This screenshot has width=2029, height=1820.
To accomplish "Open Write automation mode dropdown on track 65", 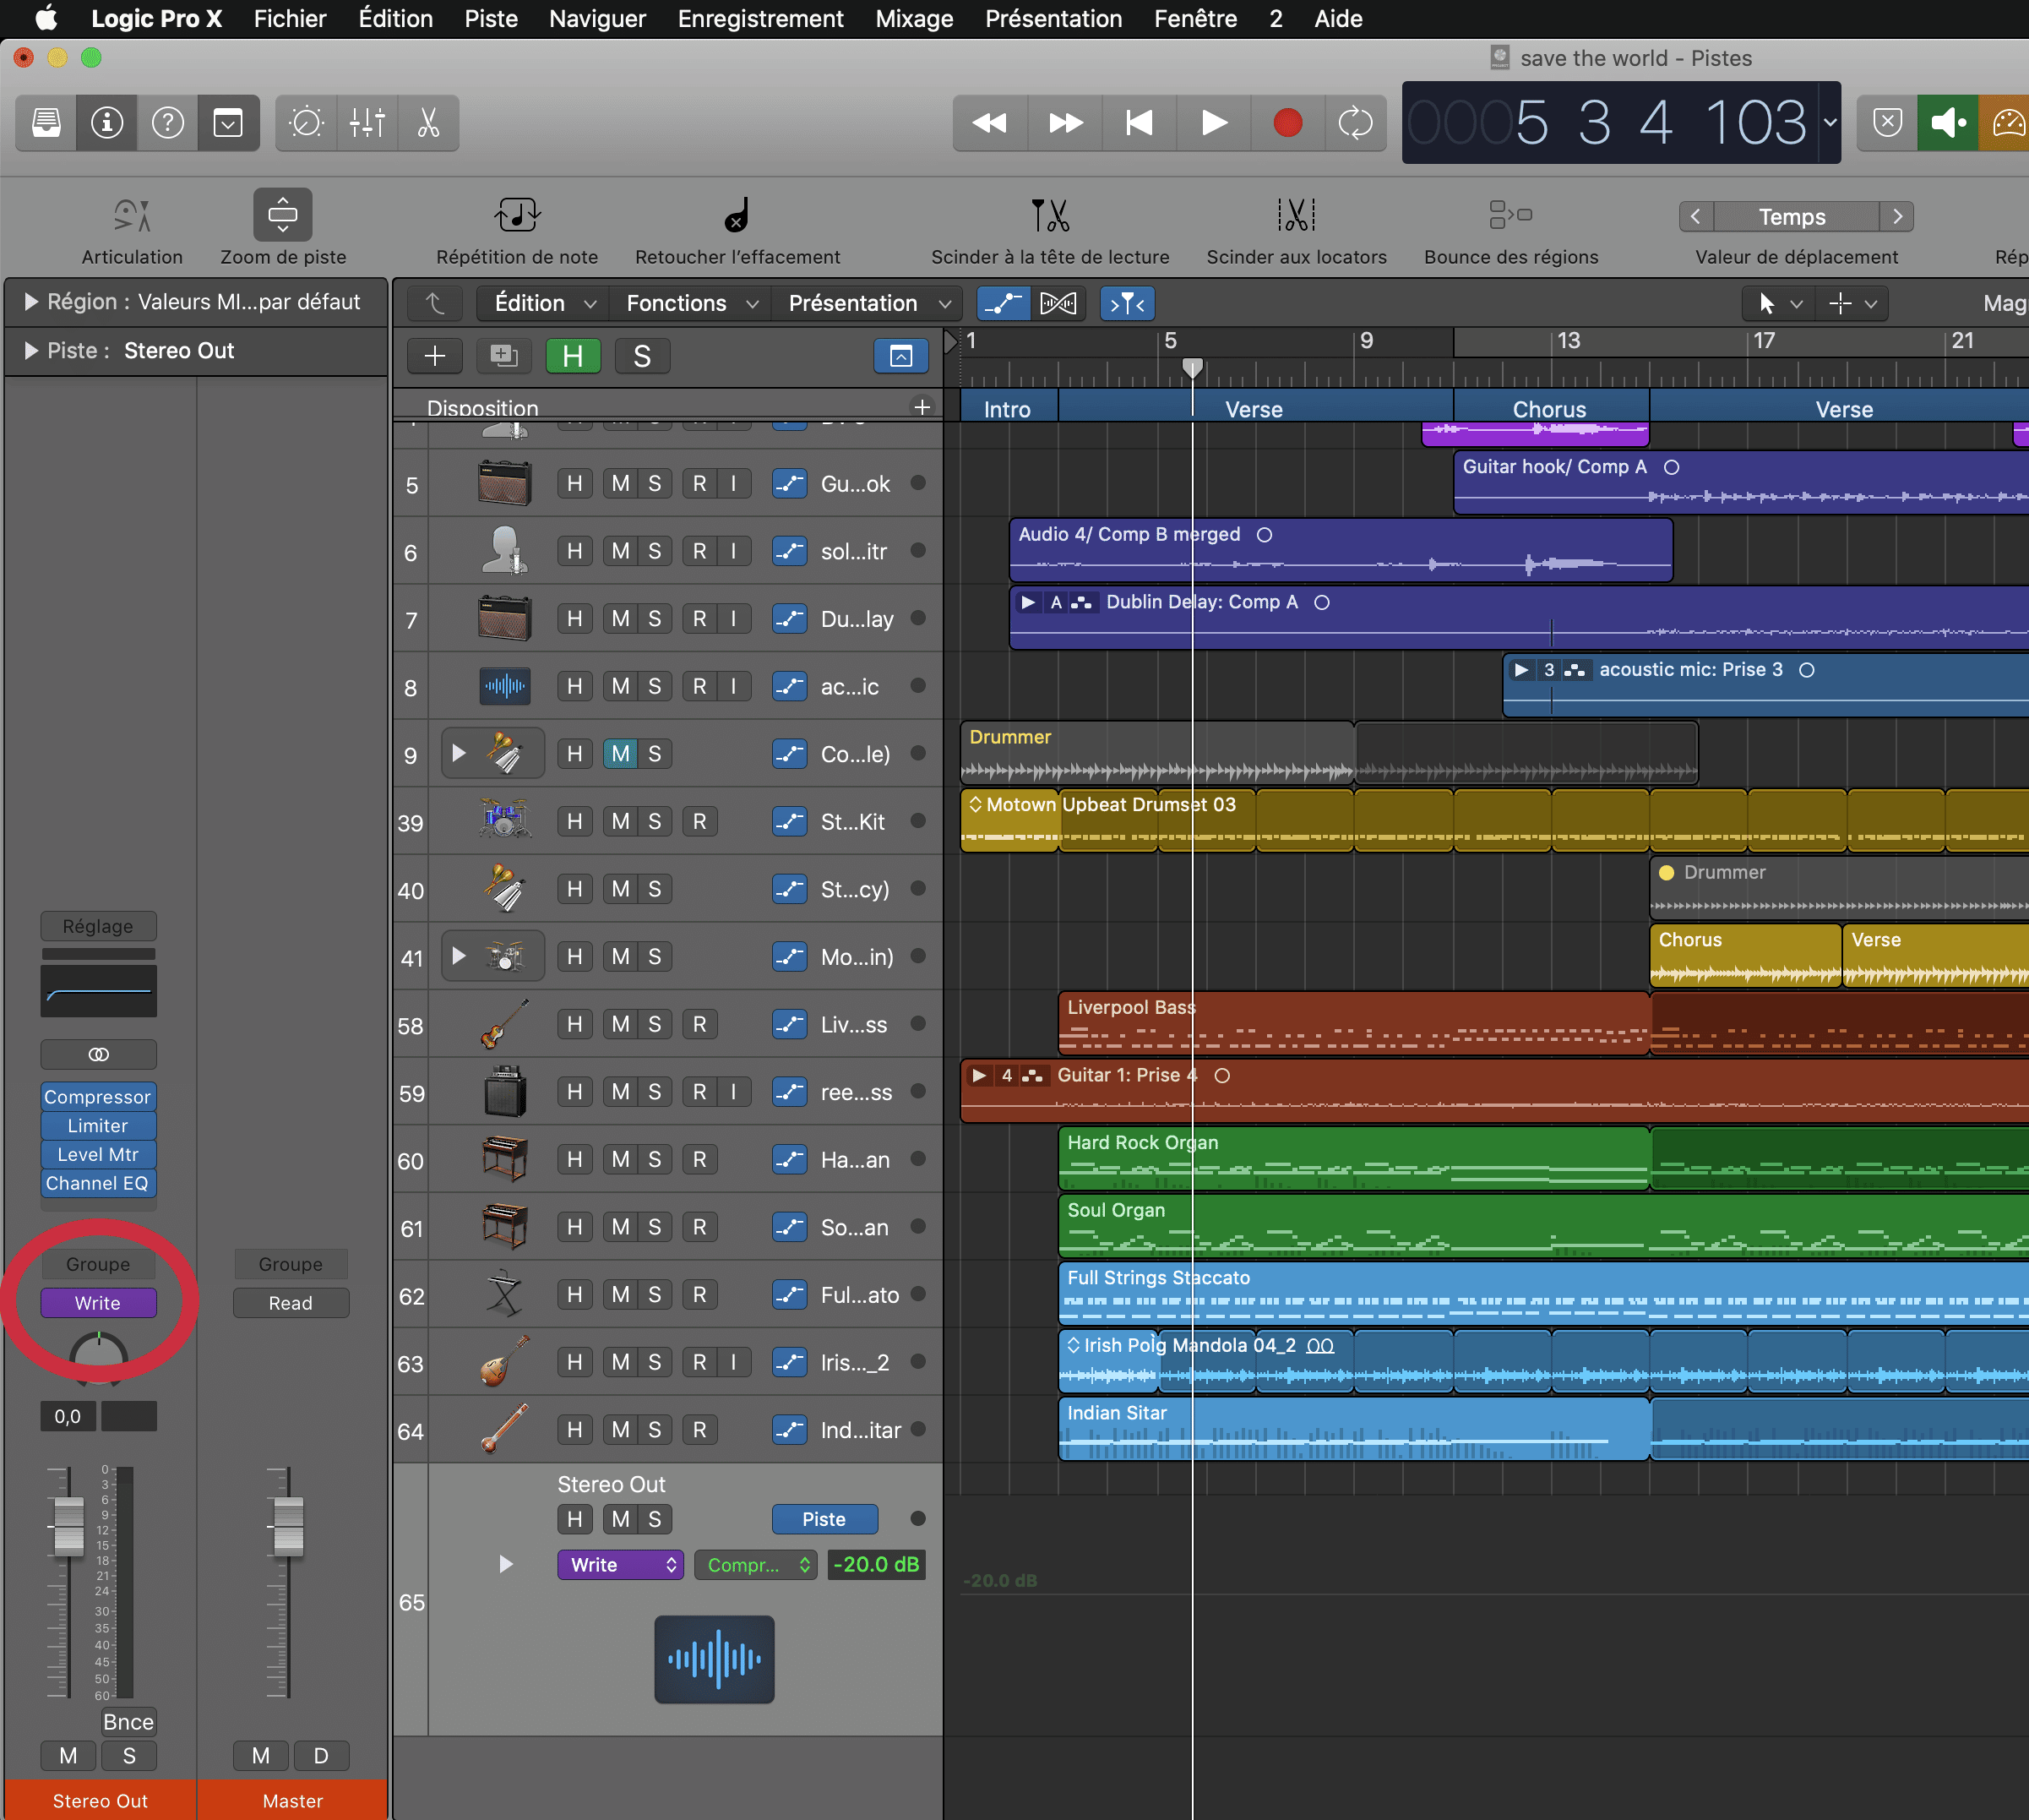I will point(621,1565).
